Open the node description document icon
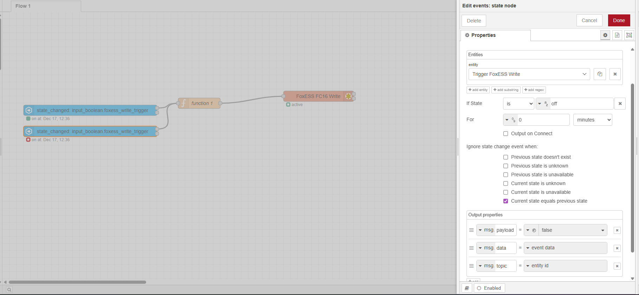Image resolution: width=639 pixels, height=295 pixels. [617, 35]
